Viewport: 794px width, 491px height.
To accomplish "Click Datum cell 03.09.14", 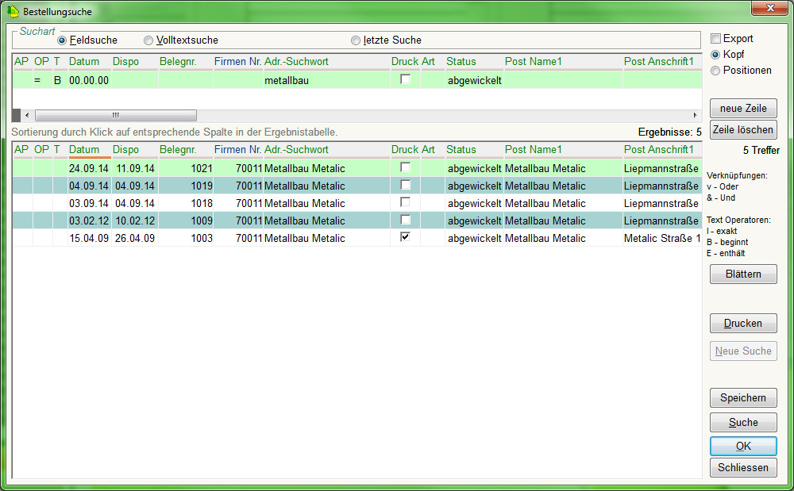I will tap(89, 203).
